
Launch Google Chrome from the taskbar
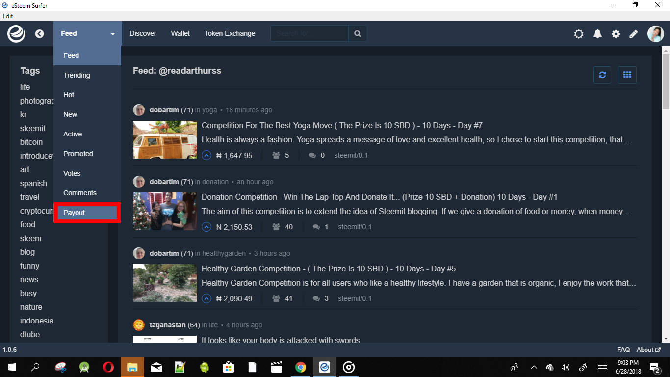click(x=301, y=367)
